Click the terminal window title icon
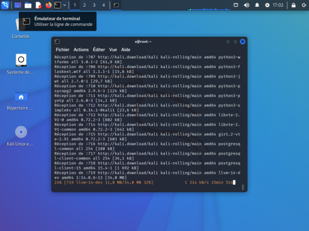The width and height of the screenshot is (309, 231). point(57,42)
